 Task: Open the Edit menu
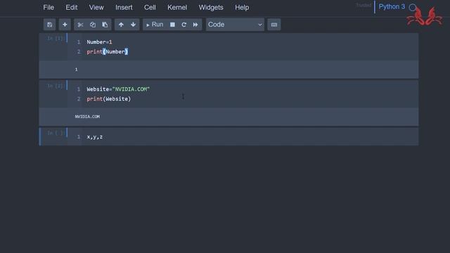pos(72,8)
